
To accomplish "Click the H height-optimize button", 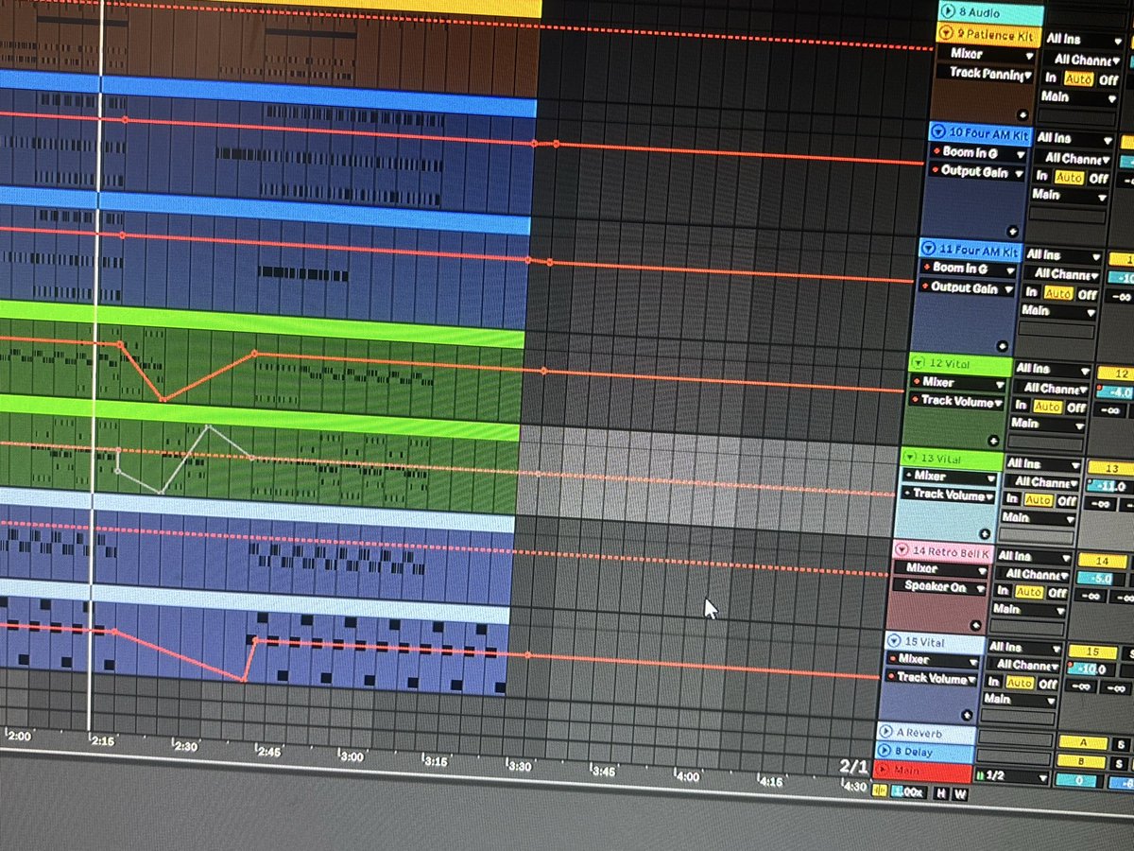I will point(942,793).
